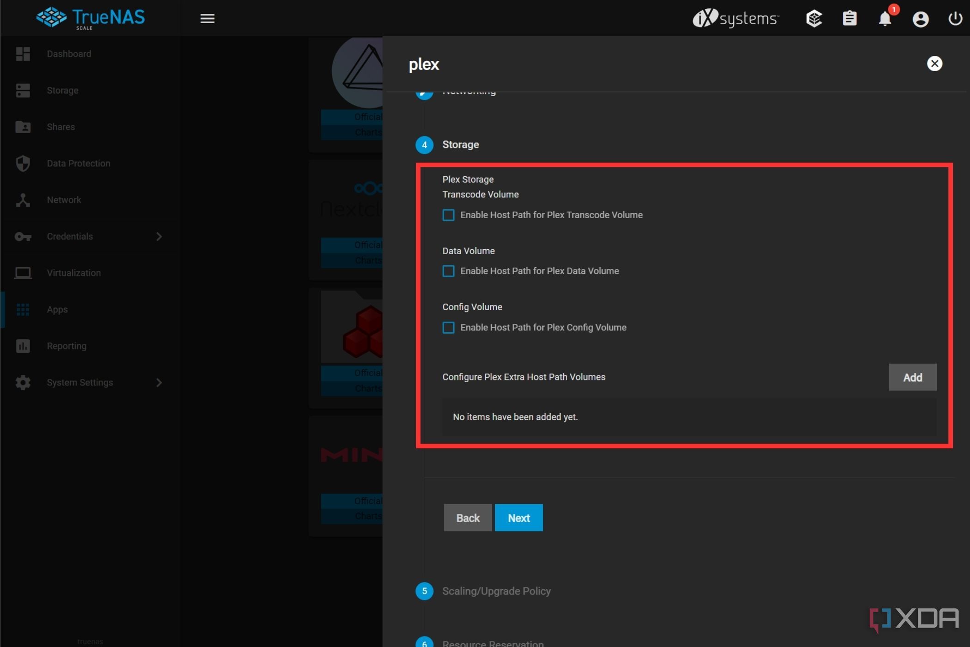Open the TrueCommand status icon
Image resolution: width=970 pixels, height=647 pixels.
[814, 18]
